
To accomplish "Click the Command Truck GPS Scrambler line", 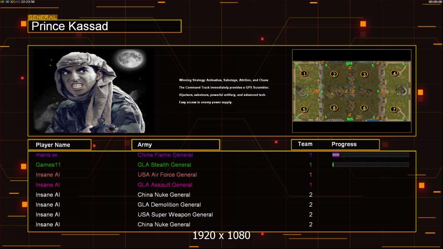I will tap(224, 88).
